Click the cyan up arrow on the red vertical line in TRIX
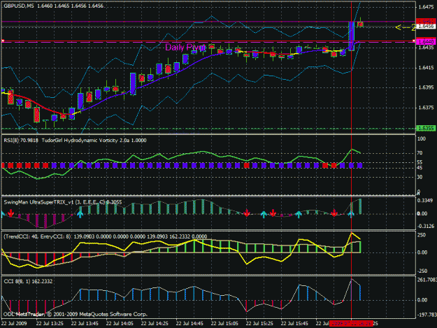 (x=351, y=214)
